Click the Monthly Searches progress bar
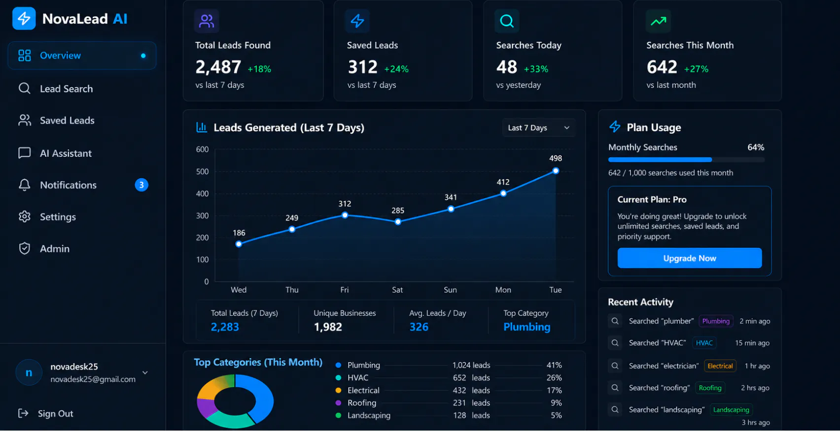 point(686,159)
